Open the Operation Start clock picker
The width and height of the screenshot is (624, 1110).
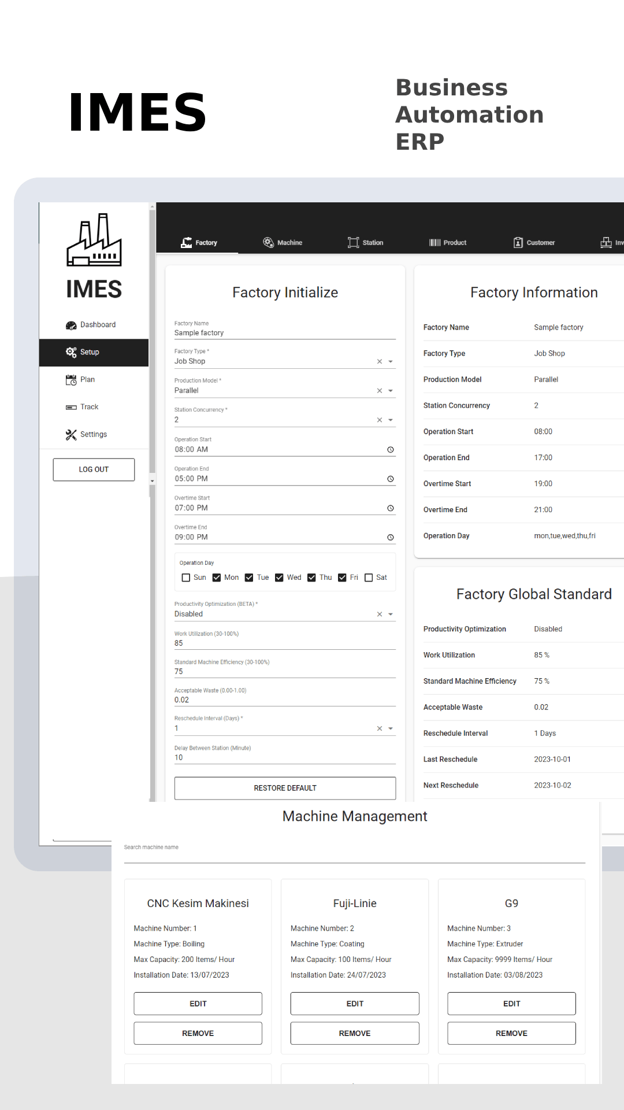[391, 450]
